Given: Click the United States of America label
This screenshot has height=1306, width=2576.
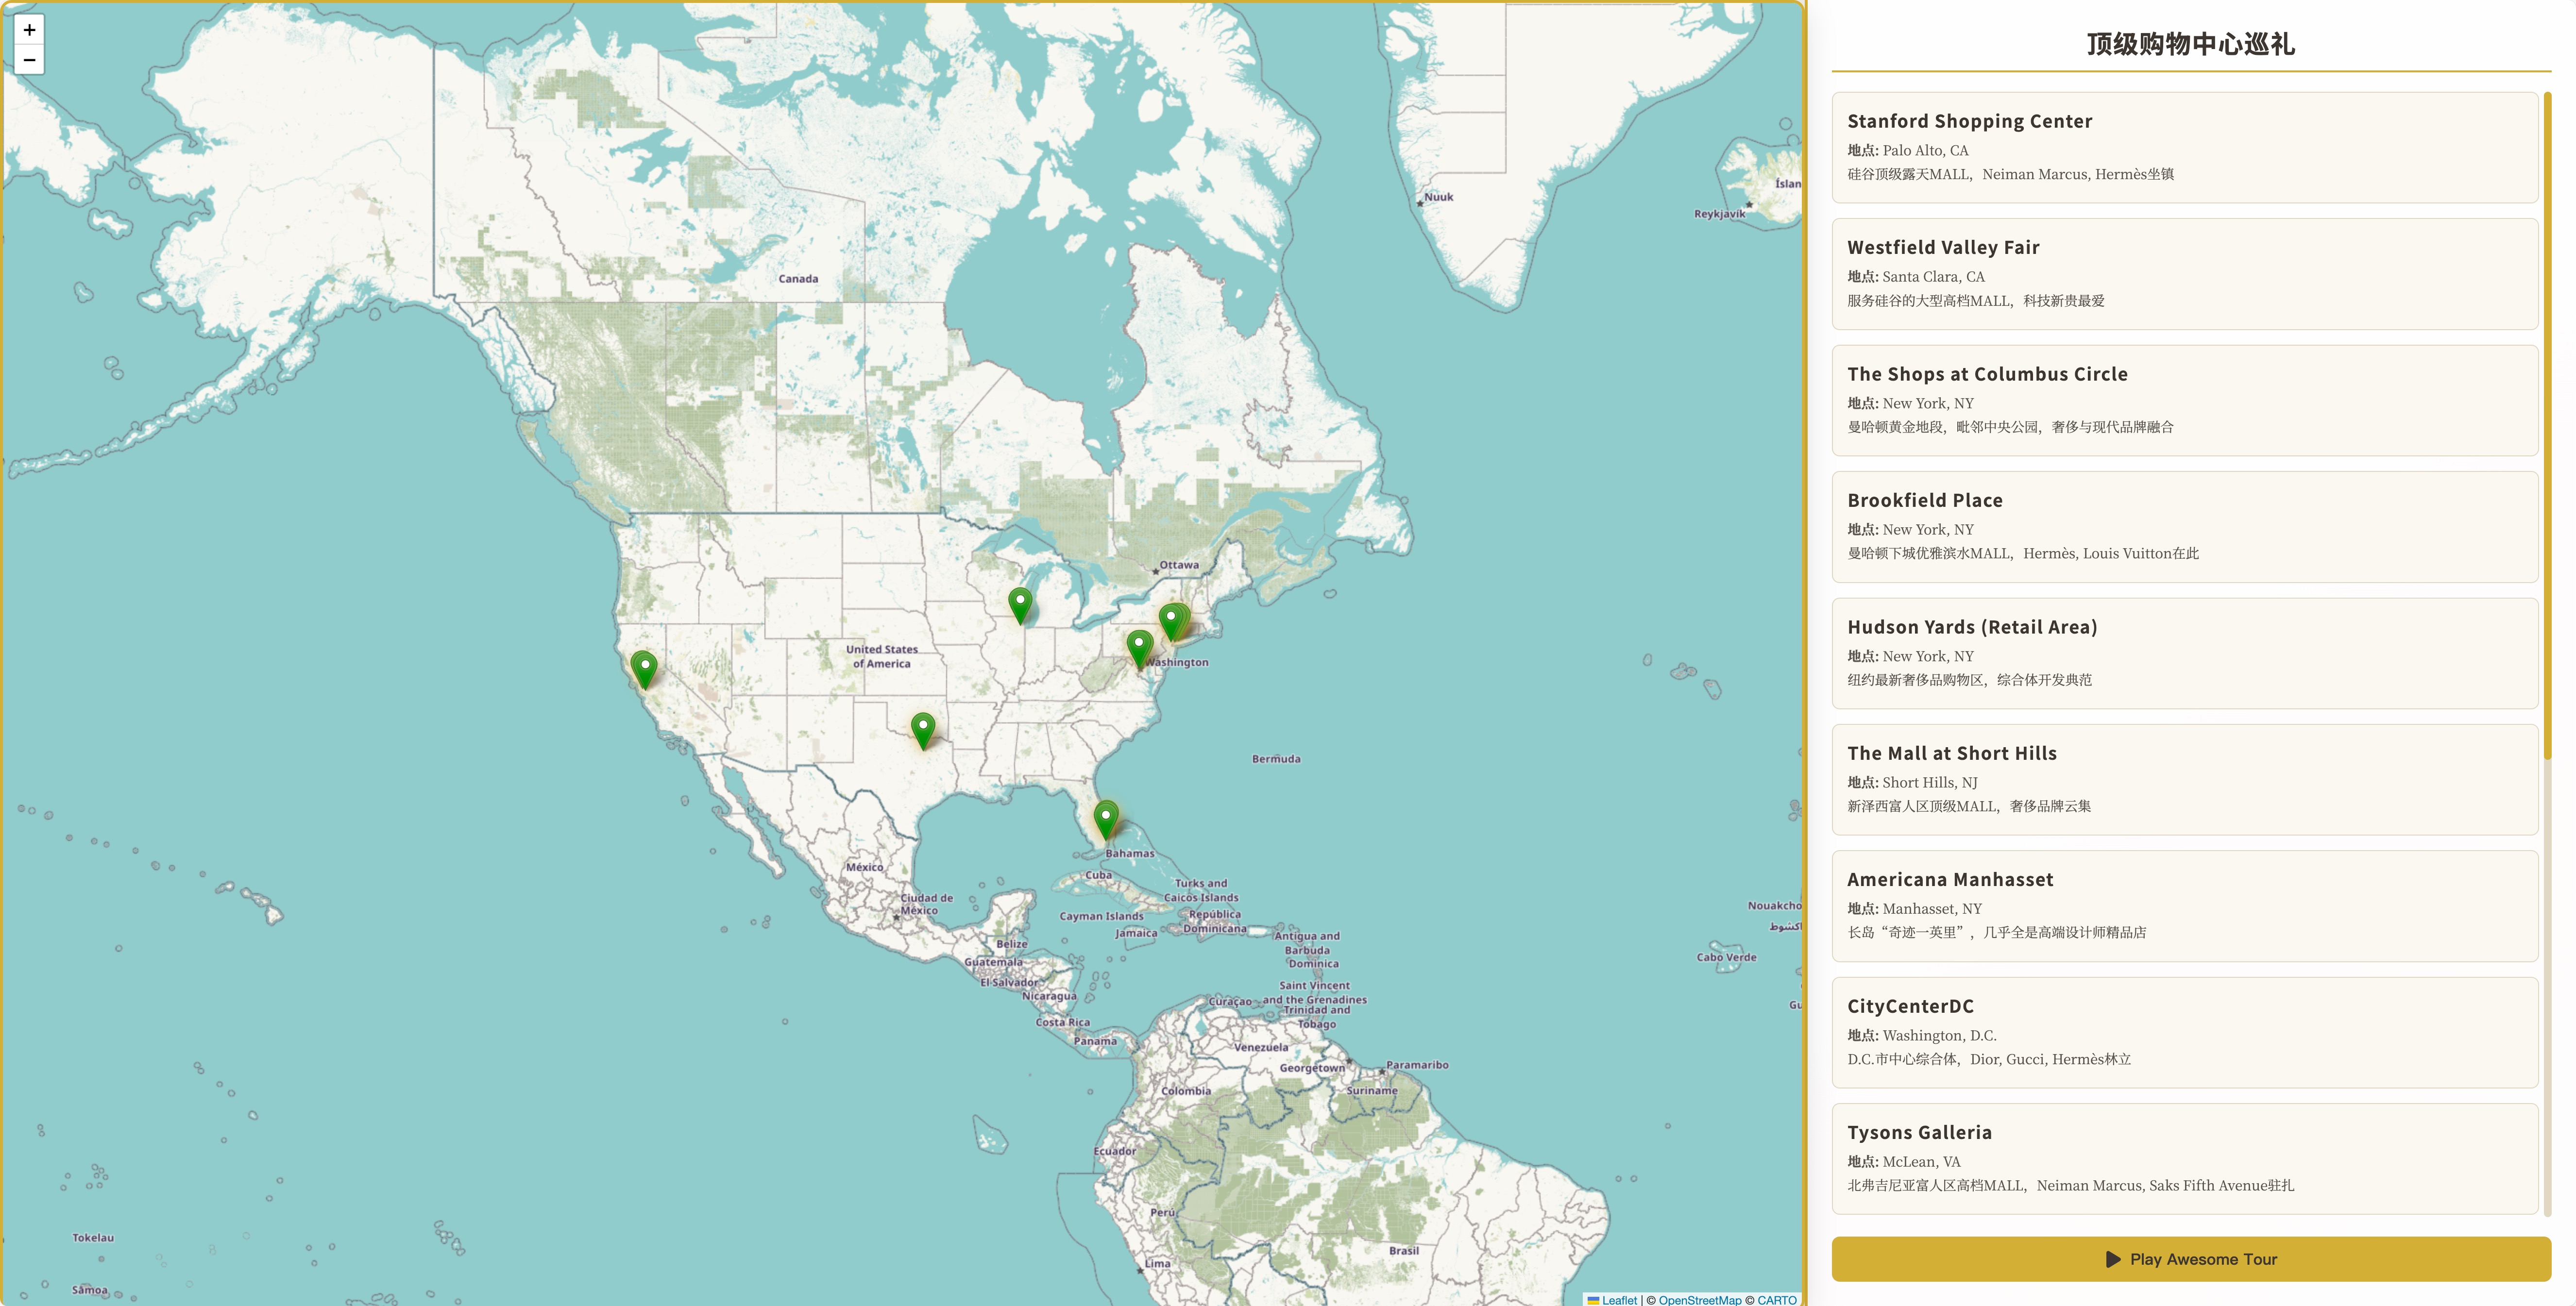Looking at the screenshot, I should click(882, 656).
